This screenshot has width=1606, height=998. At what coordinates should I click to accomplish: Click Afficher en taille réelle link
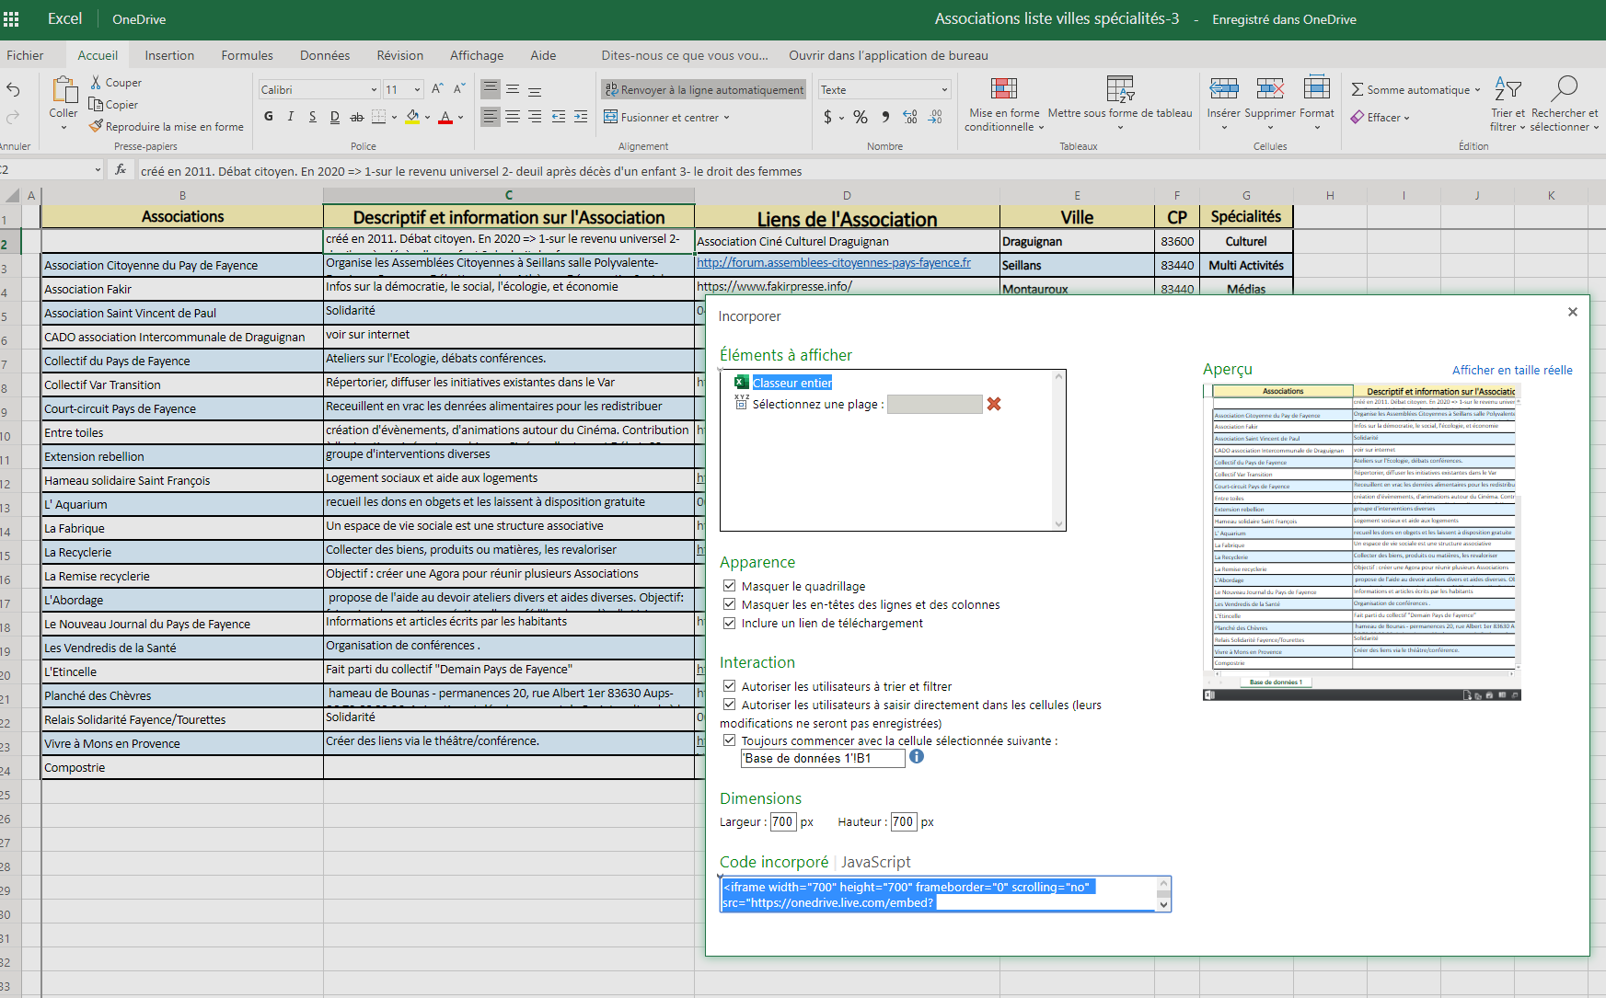point(1511,370)
